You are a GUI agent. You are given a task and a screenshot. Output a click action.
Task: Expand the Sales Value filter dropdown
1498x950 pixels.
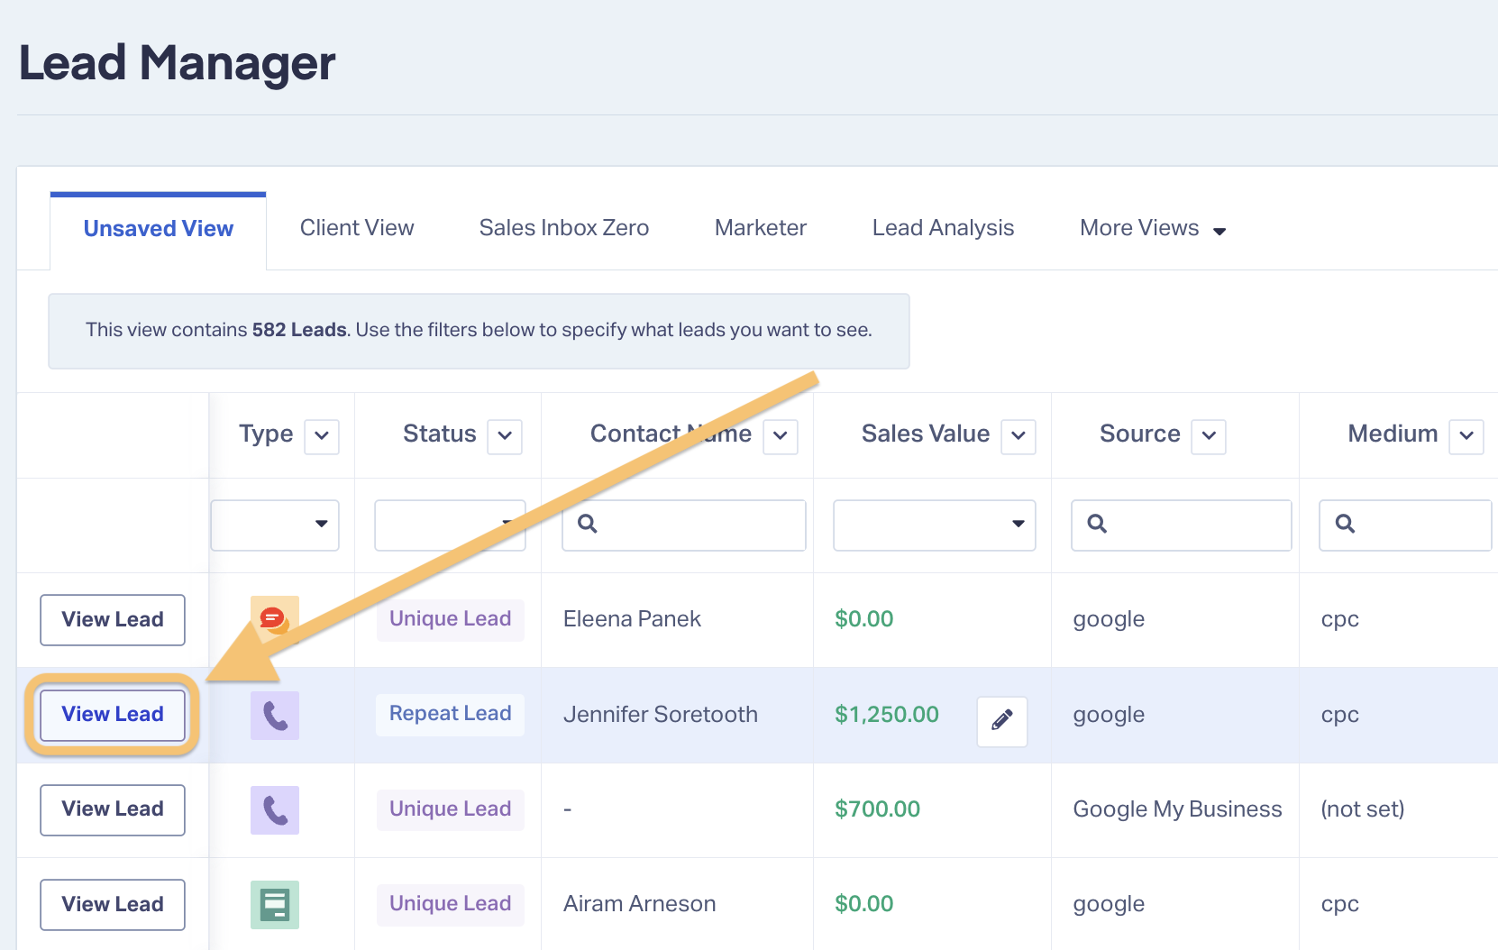[x=935, y=525]
